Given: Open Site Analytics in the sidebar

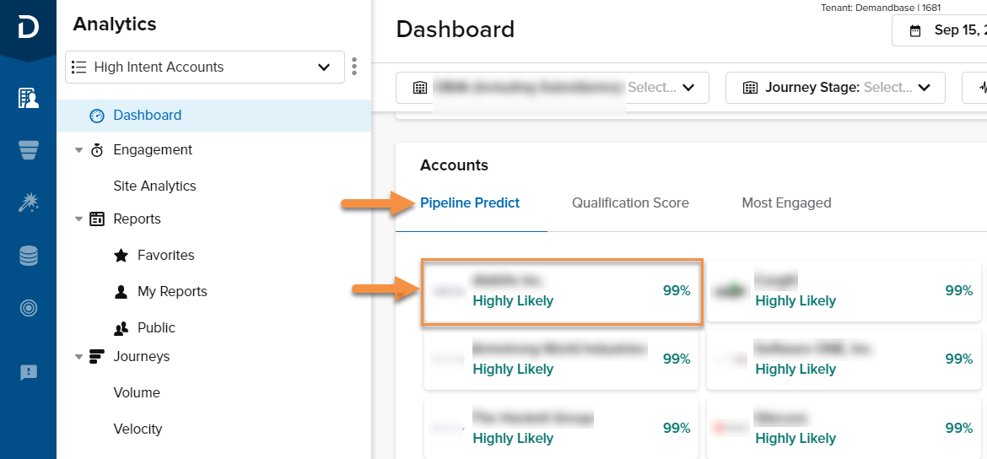Looking at the screenshot, I should click(x=155, y=186).
